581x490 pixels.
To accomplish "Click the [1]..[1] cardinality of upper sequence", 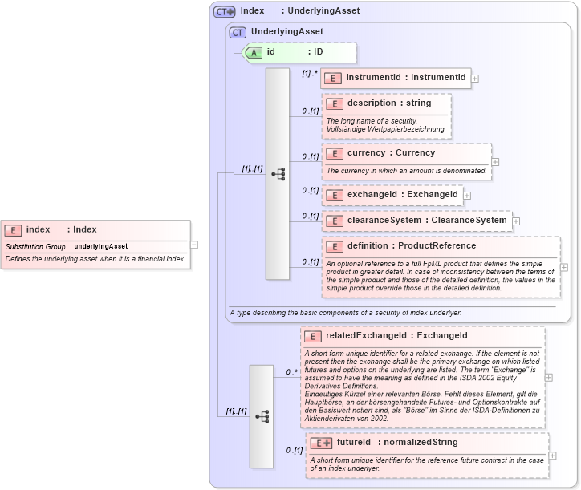I will point(252,169).
